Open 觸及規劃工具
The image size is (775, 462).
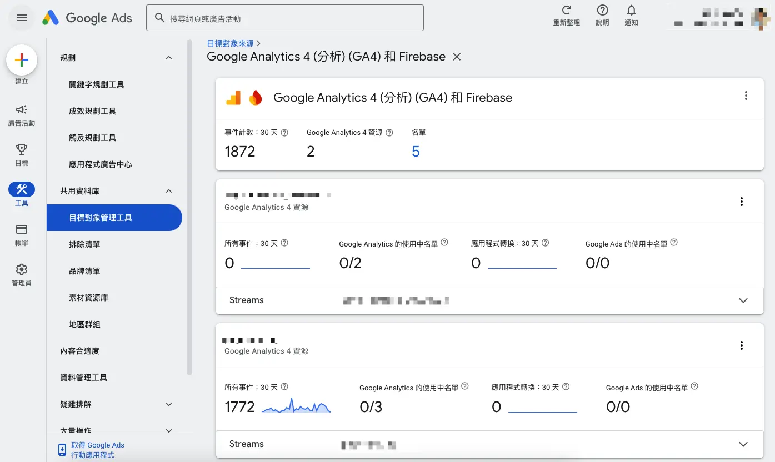(93, 138)
